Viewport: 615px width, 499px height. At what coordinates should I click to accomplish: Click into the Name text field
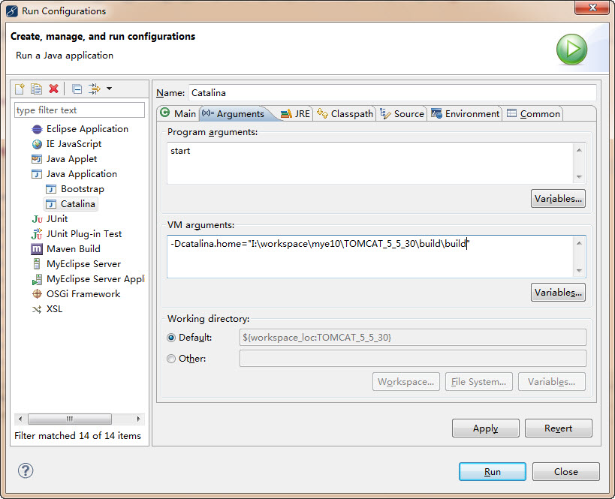click(x=392, y=93)
